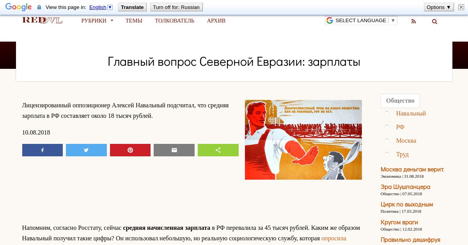Click Политика | 17.03.2018 meta text
This screenshot has height=245, width=468.
pyautogui.click(x=401, y=211)
